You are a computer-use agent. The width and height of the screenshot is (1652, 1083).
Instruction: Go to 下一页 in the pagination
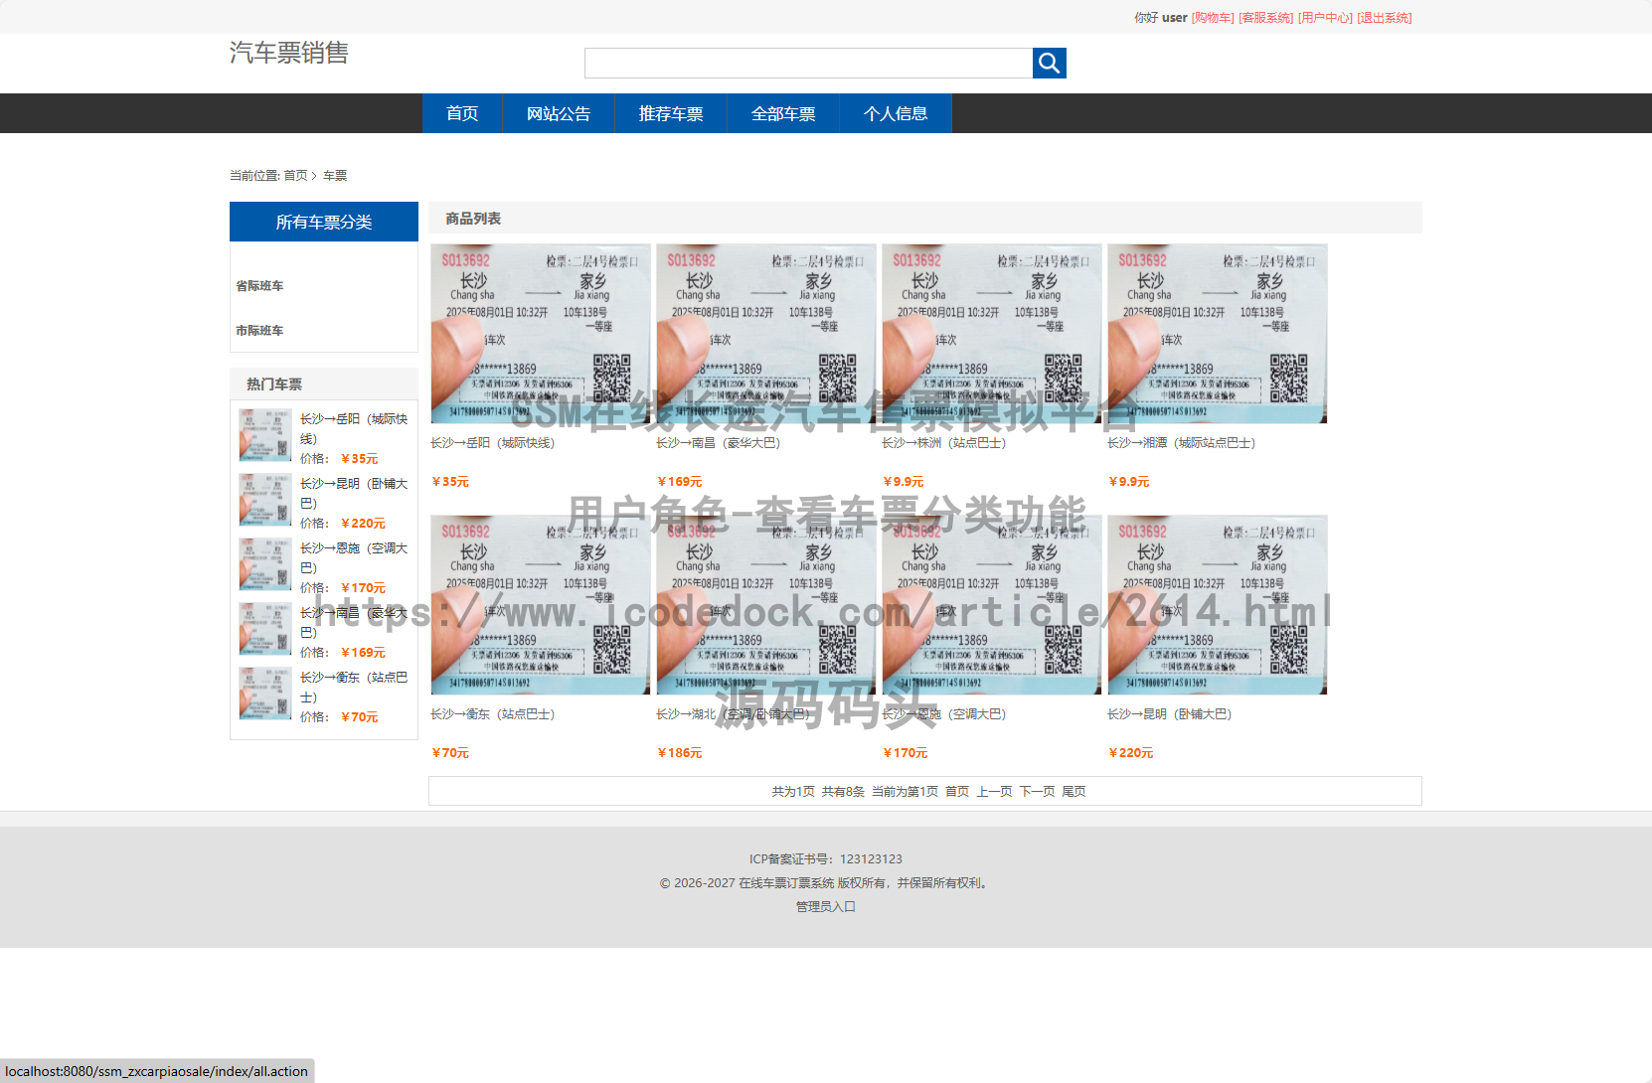click(x=1037, y=792)
